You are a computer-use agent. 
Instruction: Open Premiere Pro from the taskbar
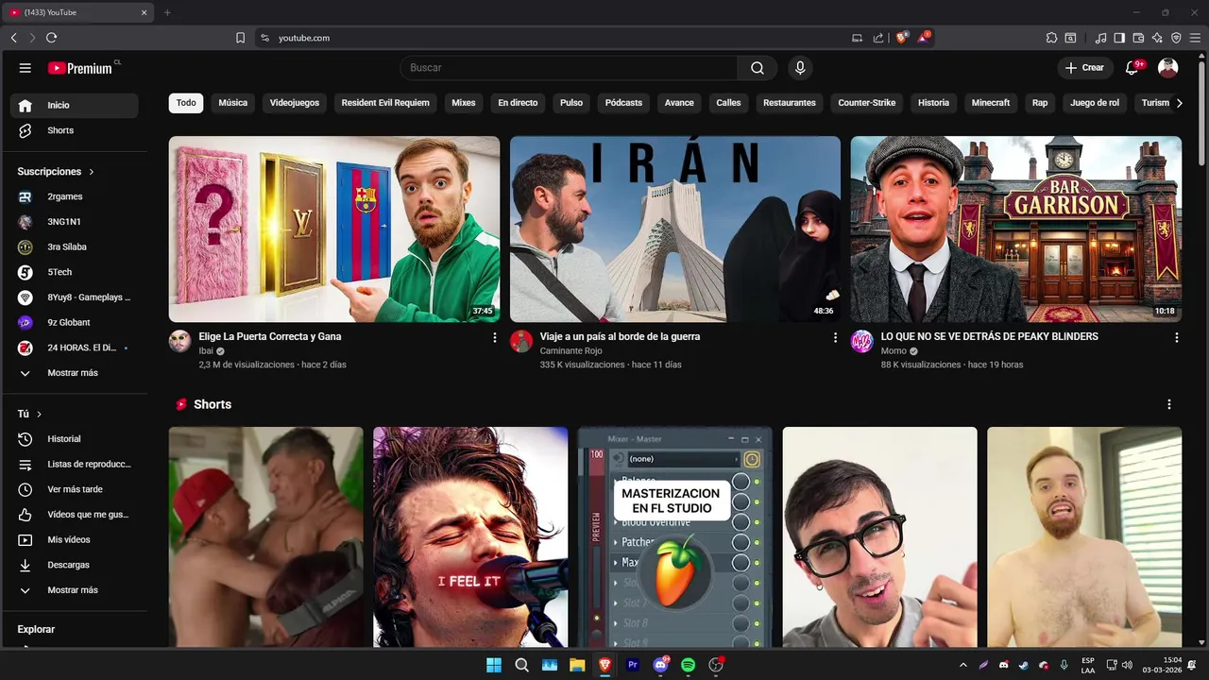click(x=633, y=665)
